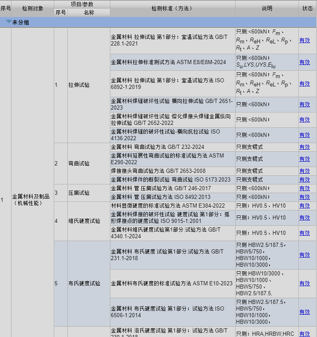
Task: Open 有效 link for ISO 5173:2023
Action: [x=305, y=180]
